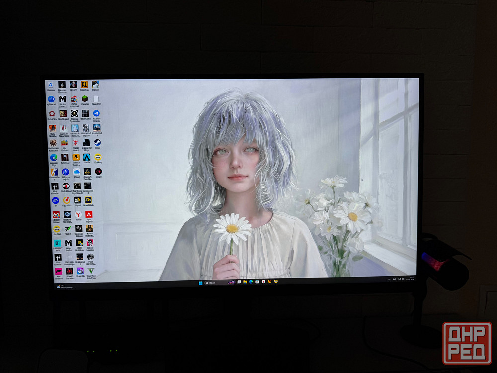Launch qBittorrent from the desktop

pos(51,99)
